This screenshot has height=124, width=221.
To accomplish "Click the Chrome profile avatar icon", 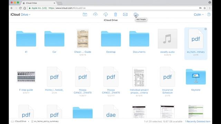I will coord(210,2).
